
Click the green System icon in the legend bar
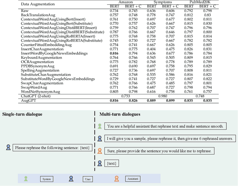pyautogui.click(x=26, y=178)
